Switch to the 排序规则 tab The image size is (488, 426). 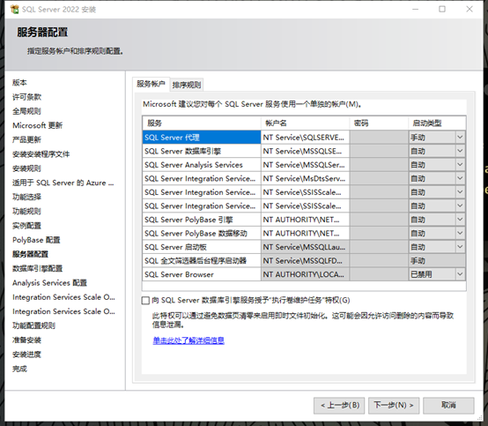[x=187, y=85]
